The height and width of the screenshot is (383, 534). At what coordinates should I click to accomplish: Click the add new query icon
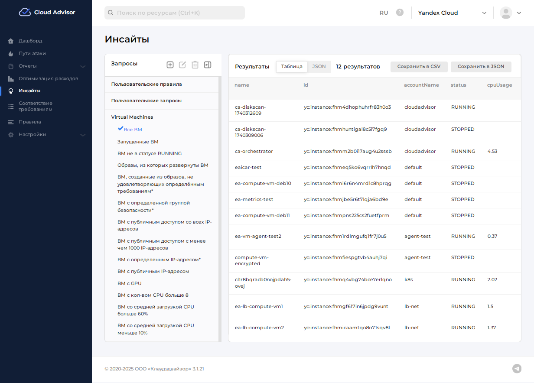(x=170, y=65)
